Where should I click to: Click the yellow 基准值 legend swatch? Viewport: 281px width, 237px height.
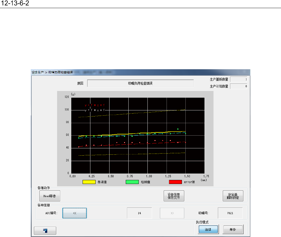tap(89, 182)
